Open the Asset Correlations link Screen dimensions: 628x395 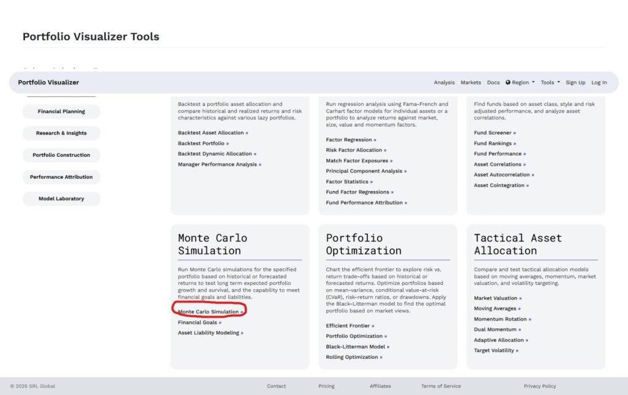(x=500, y=164)
